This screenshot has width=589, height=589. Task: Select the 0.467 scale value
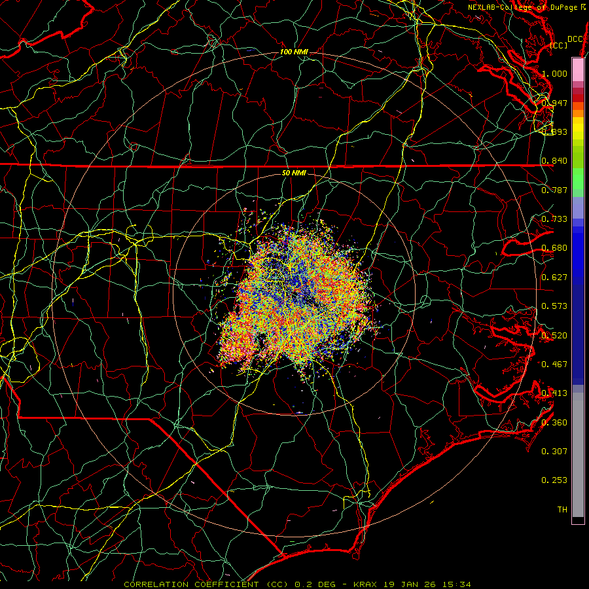point(554,365)
